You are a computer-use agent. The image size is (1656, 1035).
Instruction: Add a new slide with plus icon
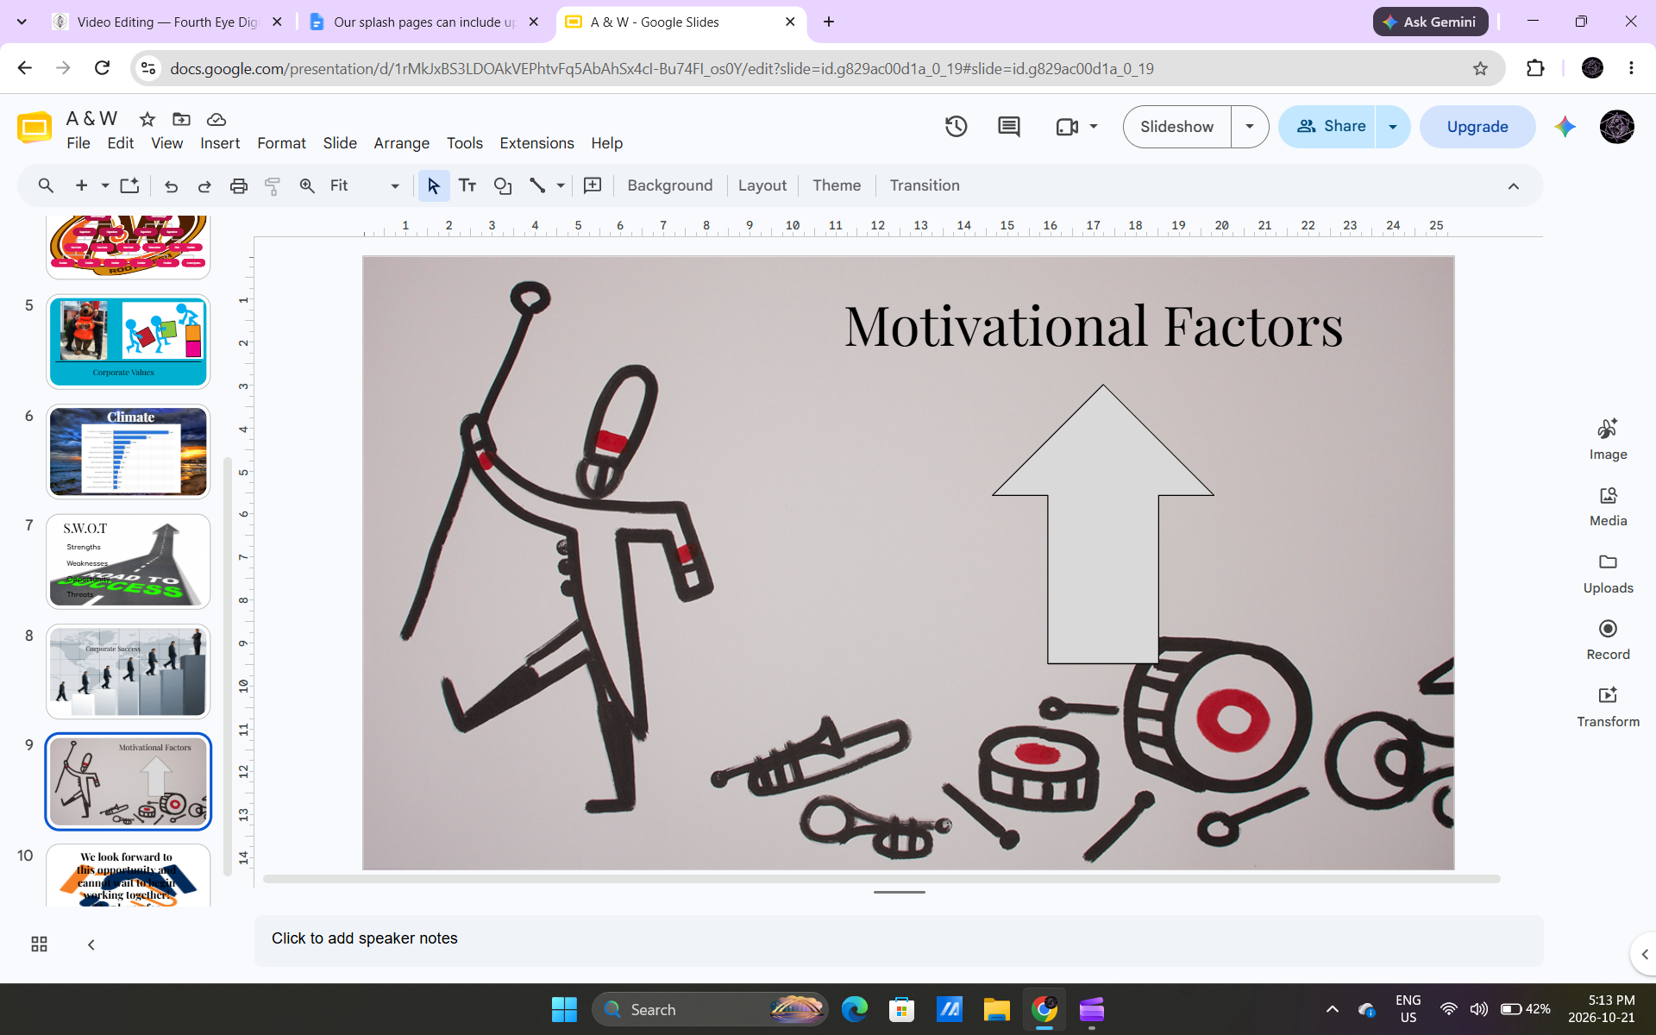coord(81,185)
